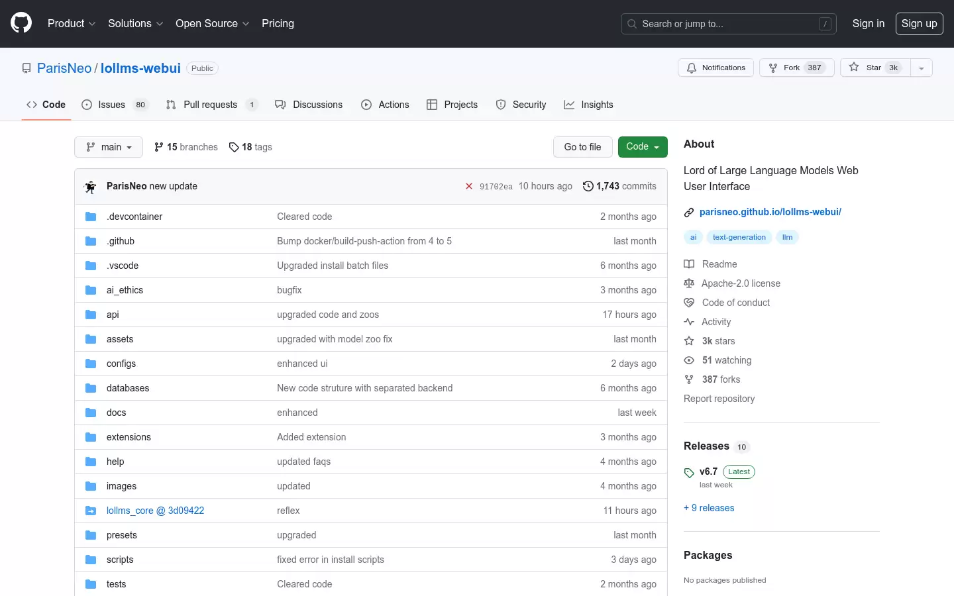Click the Go to file button
The width and height of the screenshot is (954, 596).
pos(583,147)
